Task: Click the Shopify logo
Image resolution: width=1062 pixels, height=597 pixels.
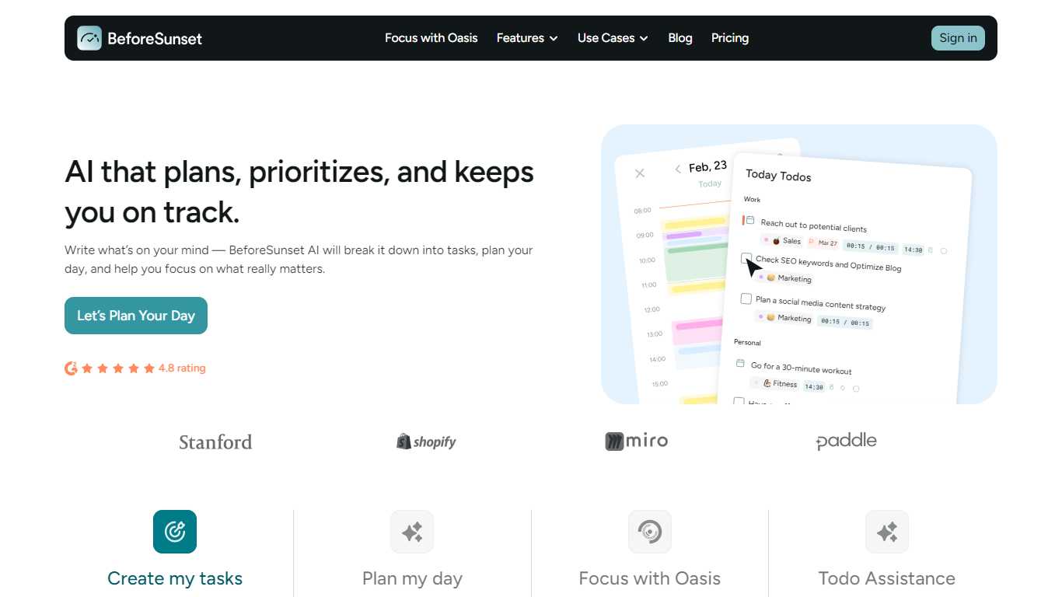Action: pos(426,442)
